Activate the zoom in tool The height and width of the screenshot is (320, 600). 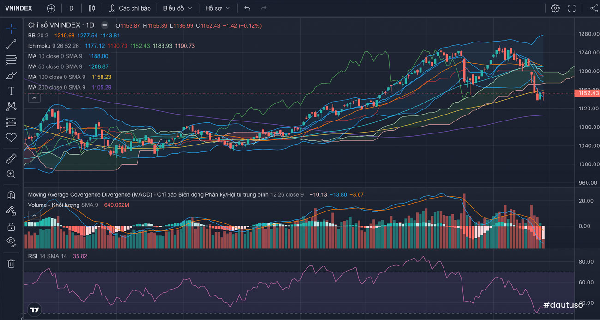(x=11, y=174)
